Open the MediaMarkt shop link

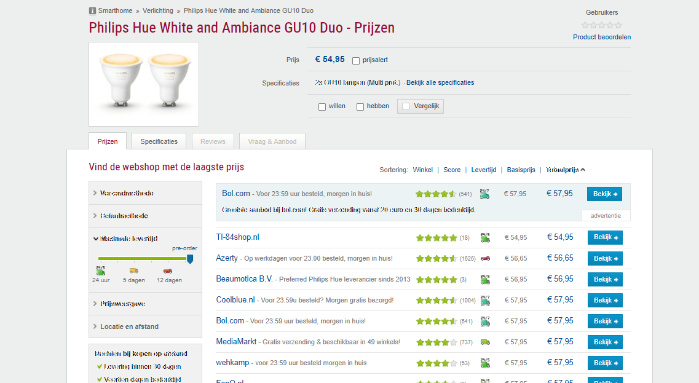click(236, 342)
